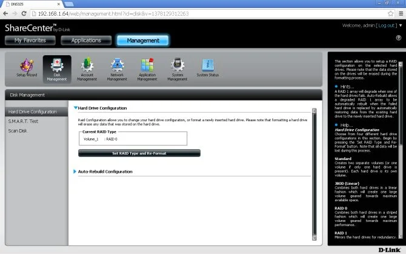Open Account Management icon
Screen dimensions: 406x254
(87, 69)
